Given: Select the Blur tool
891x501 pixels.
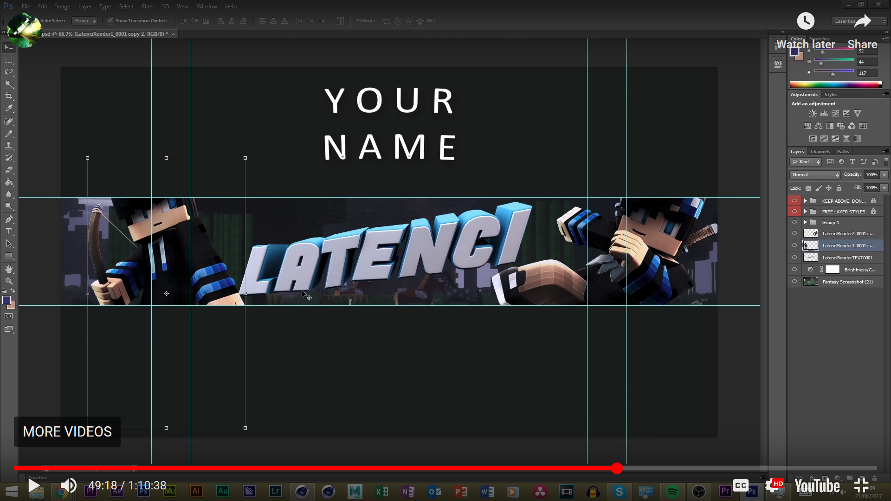Looking at the screenshot, I should pyautogui.click(x=9, y=194).
